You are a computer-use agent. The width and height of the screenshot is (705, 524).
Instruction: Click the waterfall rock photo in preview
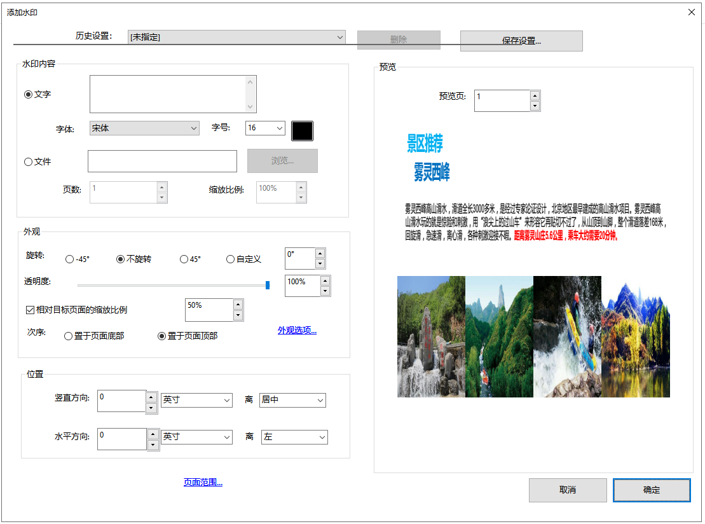(x=431, y=336)
